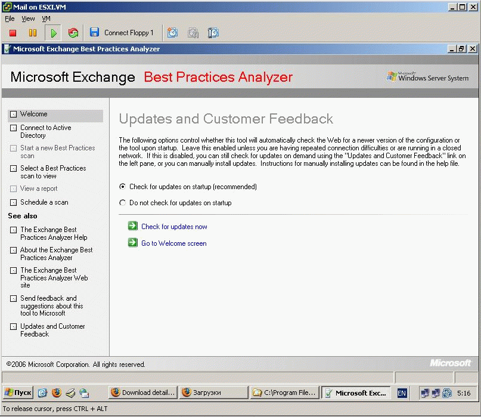Open the File menu

click(10, 18)
